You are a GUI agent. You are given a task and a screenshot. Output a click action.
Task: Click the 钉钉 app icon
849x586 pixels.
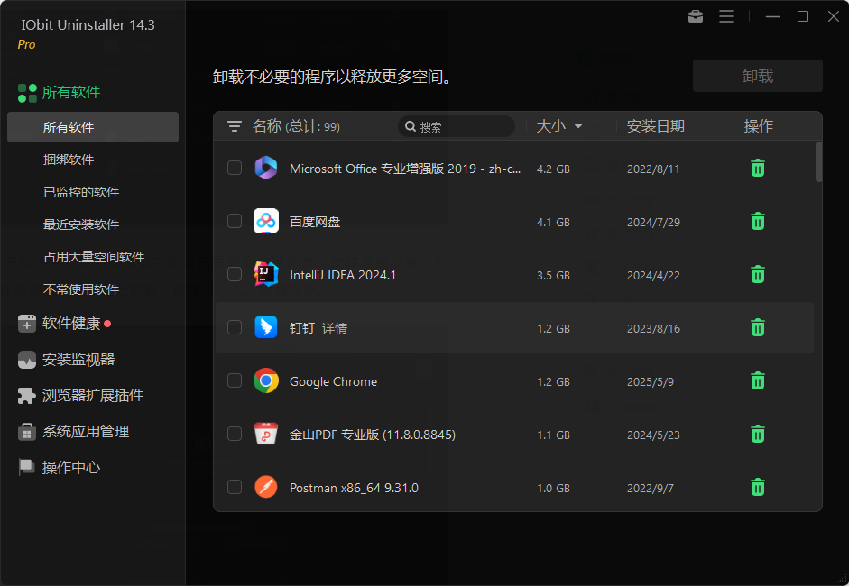[x=266, y=327]
